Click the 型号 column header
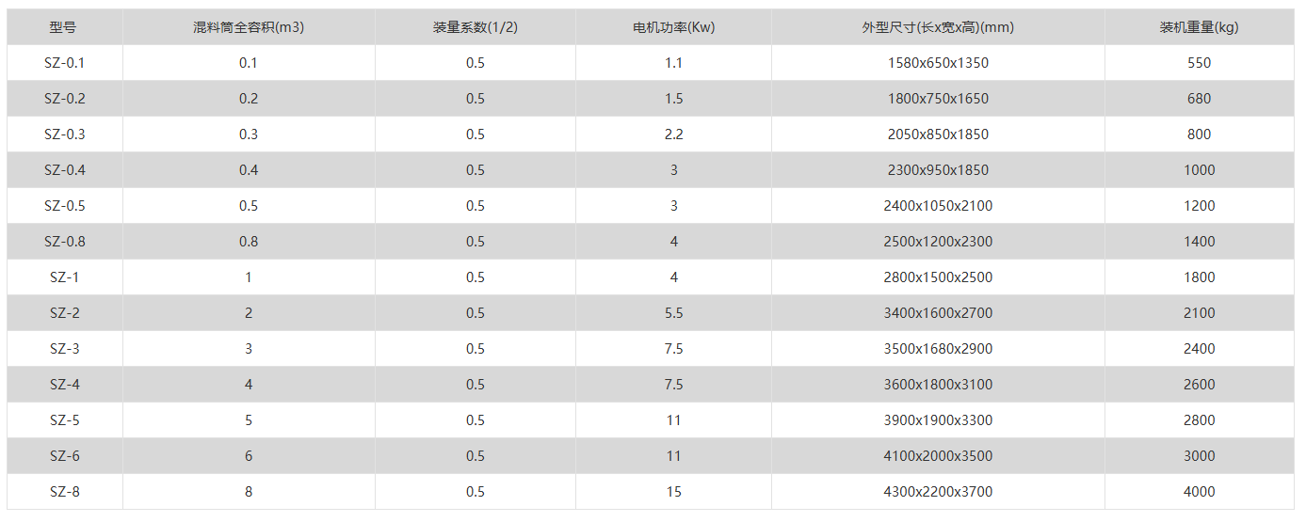Viewport: 1306px width, 522px height. tap(64, 27)
